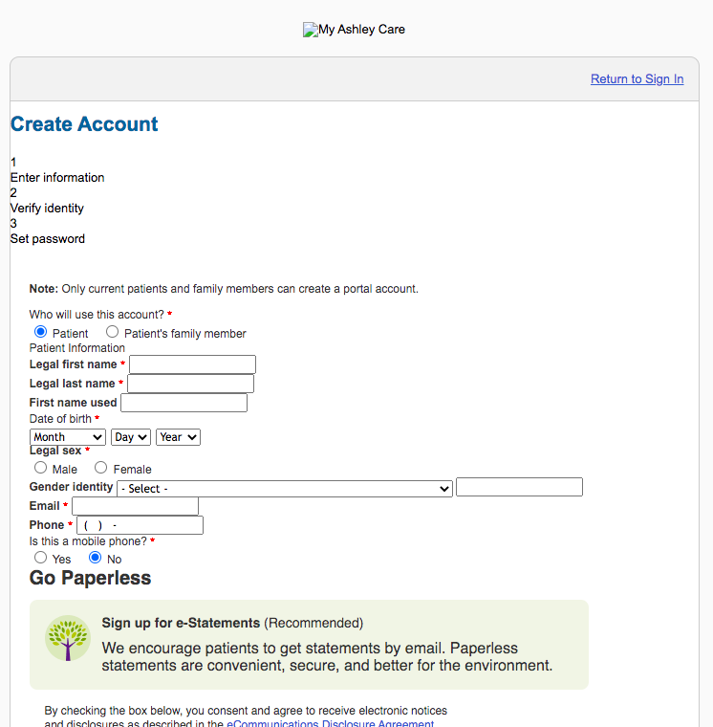Click the green tree e-Statements icon
This screenshot has width=713, height=727.
(68, 638)
